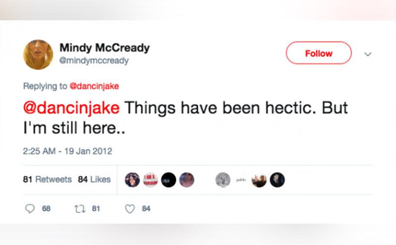The image size is (396, 245).
Task: Like the tweet with the heart icon
Action: [x=130, y=209]
